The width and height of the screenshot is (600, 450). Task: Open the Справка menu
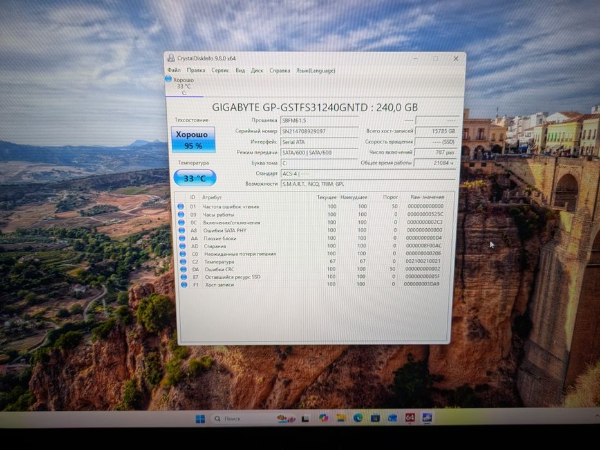point(279,70)
